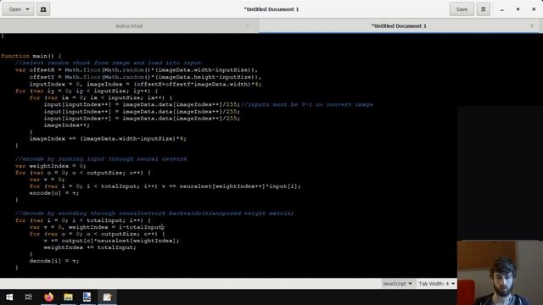
Task: Open the Tab Width selector
Action: [436, 284]
